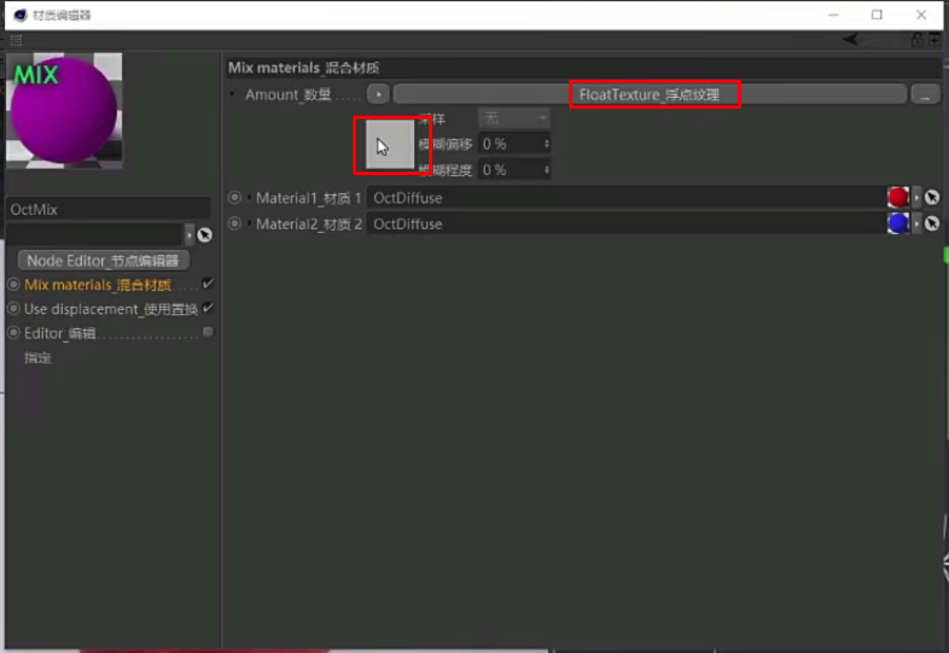This screenshot has width=949, height=653.
Task: Click the layer picker icon below OctMix
Action: (205, 235)
